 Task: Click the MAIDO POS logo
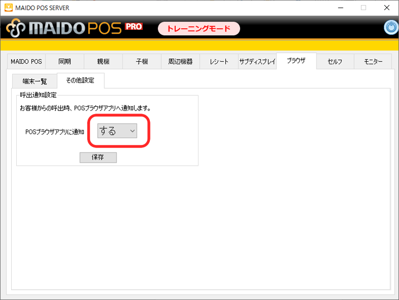74,28
